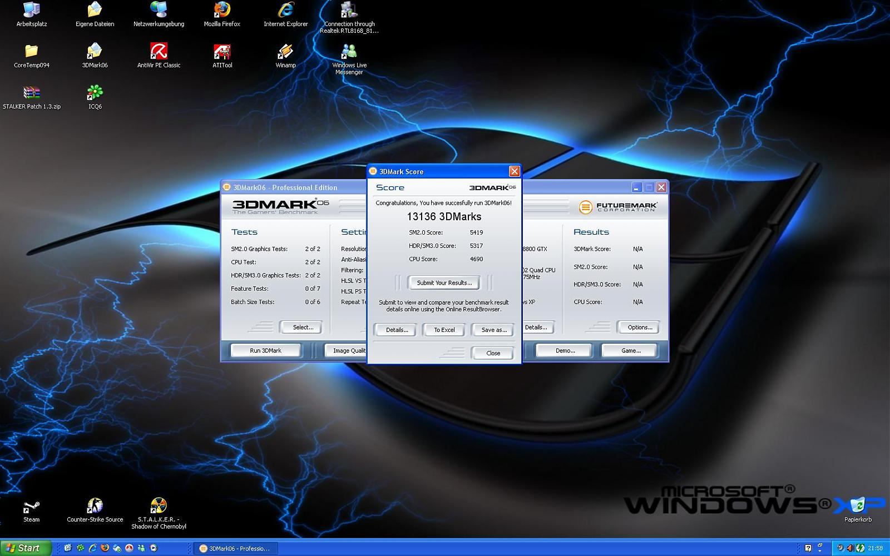Launch AntiVir PE Classic
This screenshot has height=556, width=890.
tap(159, 56)
